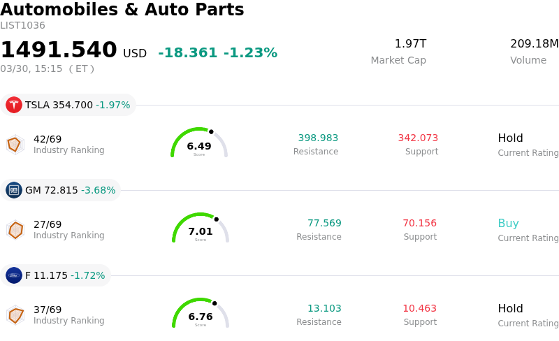This screenshot has width=559, height=341.
Task: Open the GM 72.815 ticker chip
Action: (61, 190)
